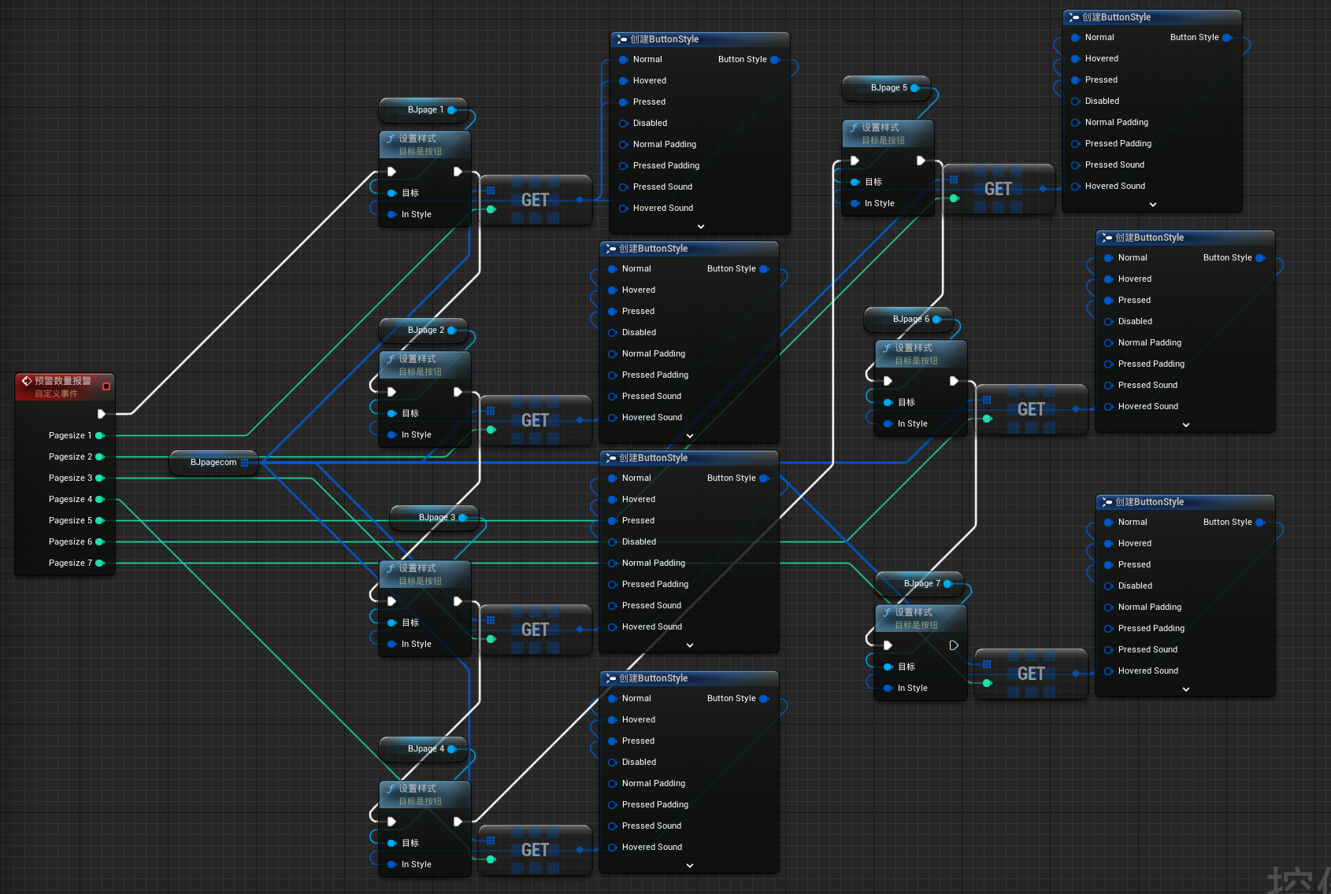This screenshot has width=1331, height=894.
Task: Click the BJpagecom array output pin
Action: click(x=245, y=463)
